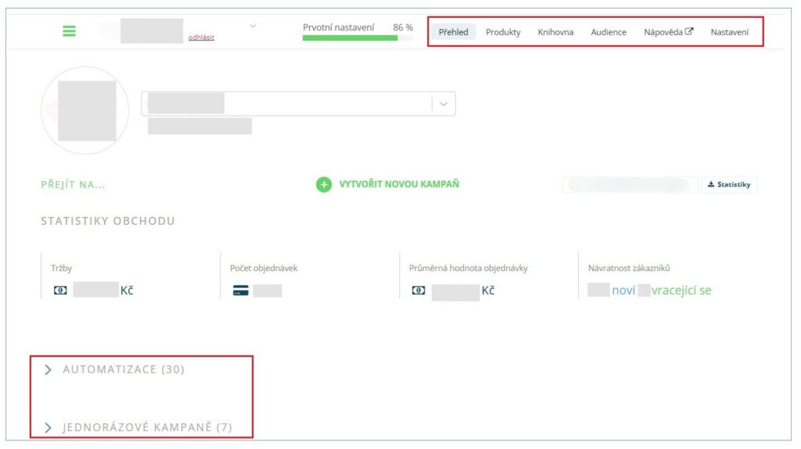801x449 pixels.
Task: Click the credit card icon under Počet objednávek
Action: click(x=240, y=290)
